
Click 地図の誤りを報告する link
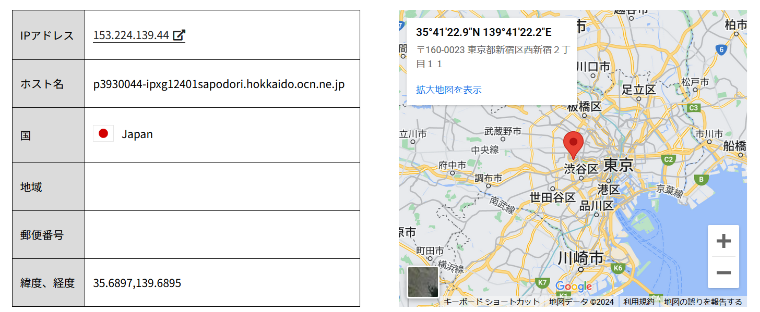click(703, 302)
